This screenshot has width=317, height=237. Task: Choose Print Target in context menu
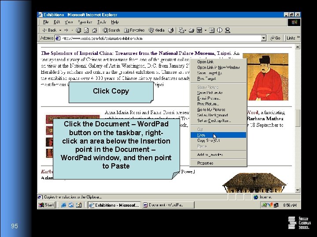coord(218,79)
